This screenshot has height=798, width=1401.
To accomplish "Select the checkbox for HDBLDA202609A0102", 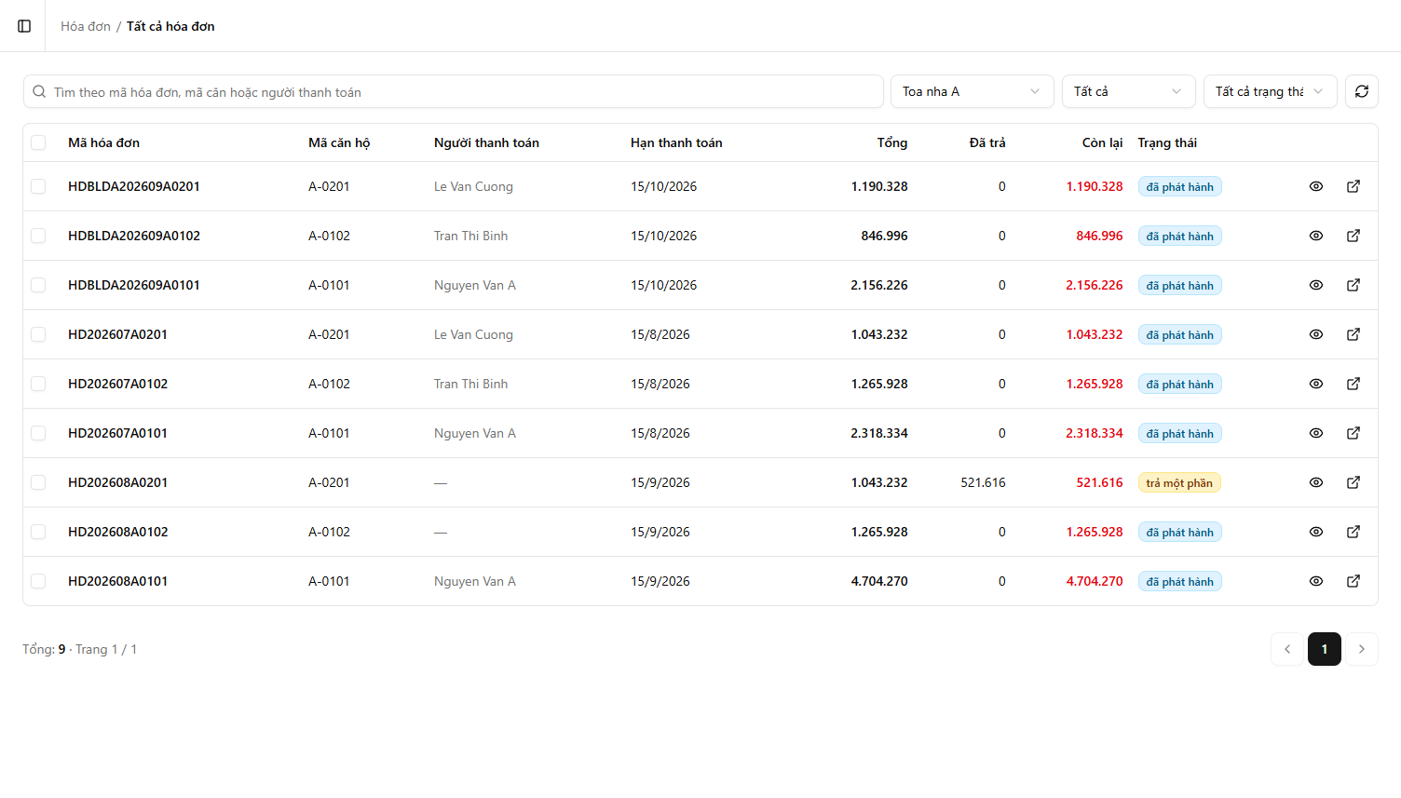I will [38, 236].
